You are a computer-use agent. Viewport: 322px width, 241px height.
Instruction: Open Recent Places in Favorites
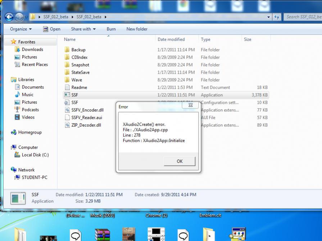pyautogui.click(x=35, y=65)
